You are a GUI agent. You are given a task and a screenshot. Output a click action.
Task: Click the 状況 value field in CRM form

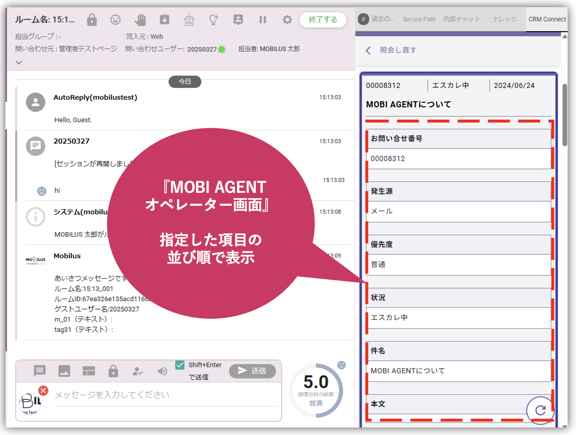pyautogui.click(x=459, y=318)
